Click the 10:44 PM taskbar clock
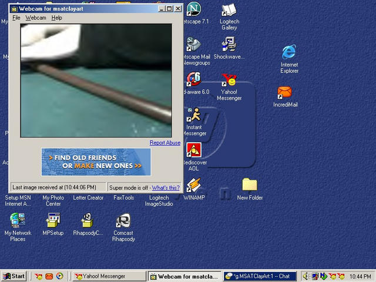The height and width of the screenshot is (282, 376). point(360,277)
